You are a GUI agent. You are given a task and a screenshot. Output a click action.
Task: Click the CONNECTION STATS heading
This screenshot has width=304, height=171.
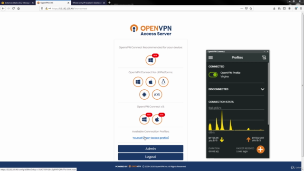[221, 102]
